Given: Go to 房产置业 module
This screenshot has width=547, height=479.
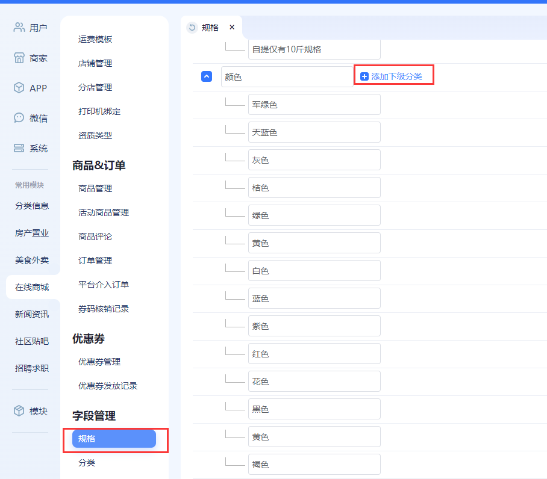Looking at the screenshot, I should click(32, 233).
